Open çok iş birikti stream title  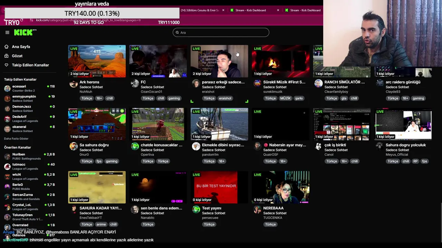coord(335,145)
